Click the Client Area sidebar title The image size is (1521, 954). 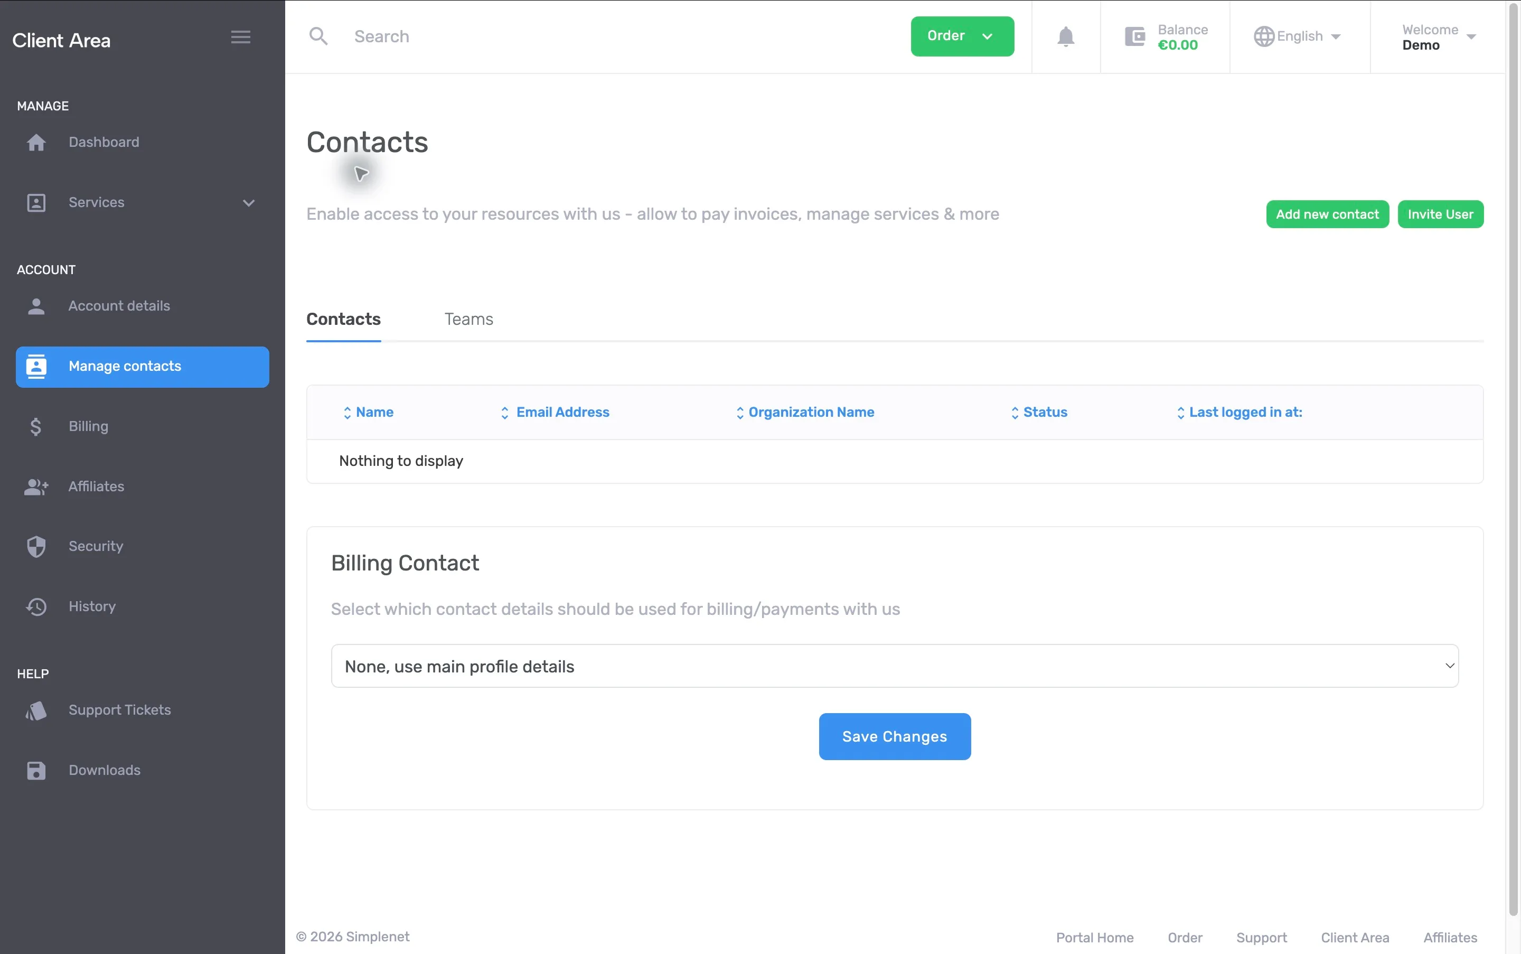(61, 40)
